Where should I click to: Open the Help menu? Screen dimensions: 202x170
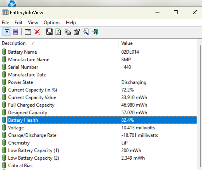coord(71,23)
